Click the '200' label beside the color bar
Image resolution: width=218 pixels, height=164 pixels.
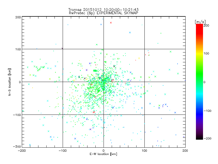click(206, 25)
